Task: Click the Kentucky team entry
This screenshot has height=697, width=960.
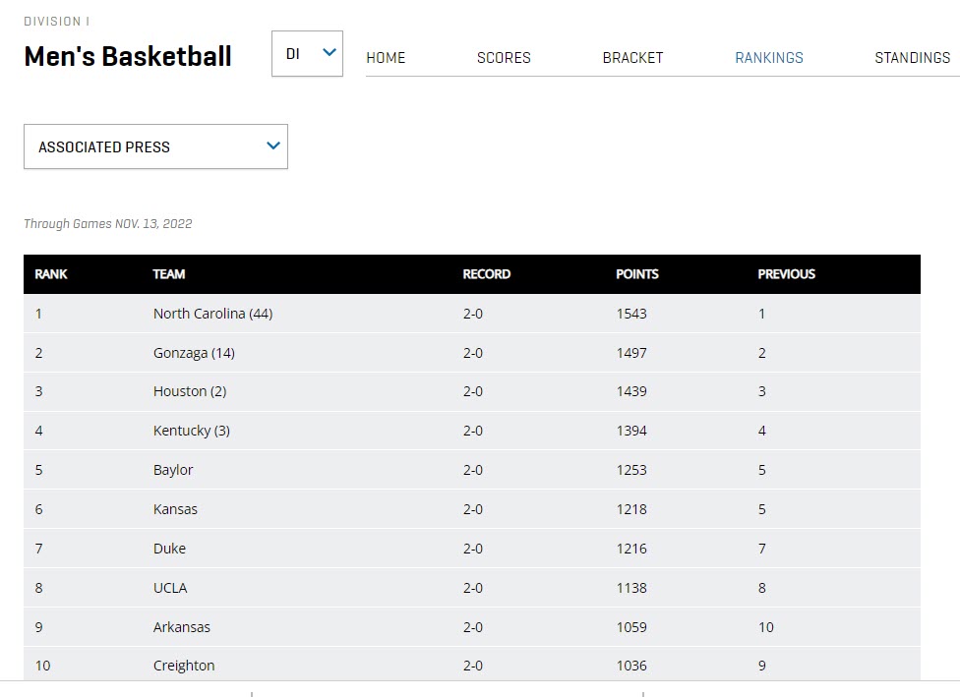Action: (192, 431)
